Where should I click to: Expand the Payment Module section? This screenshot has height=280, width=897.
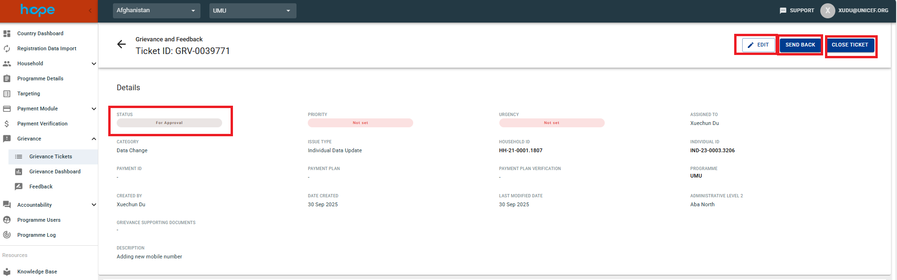(x=94, y=109)
